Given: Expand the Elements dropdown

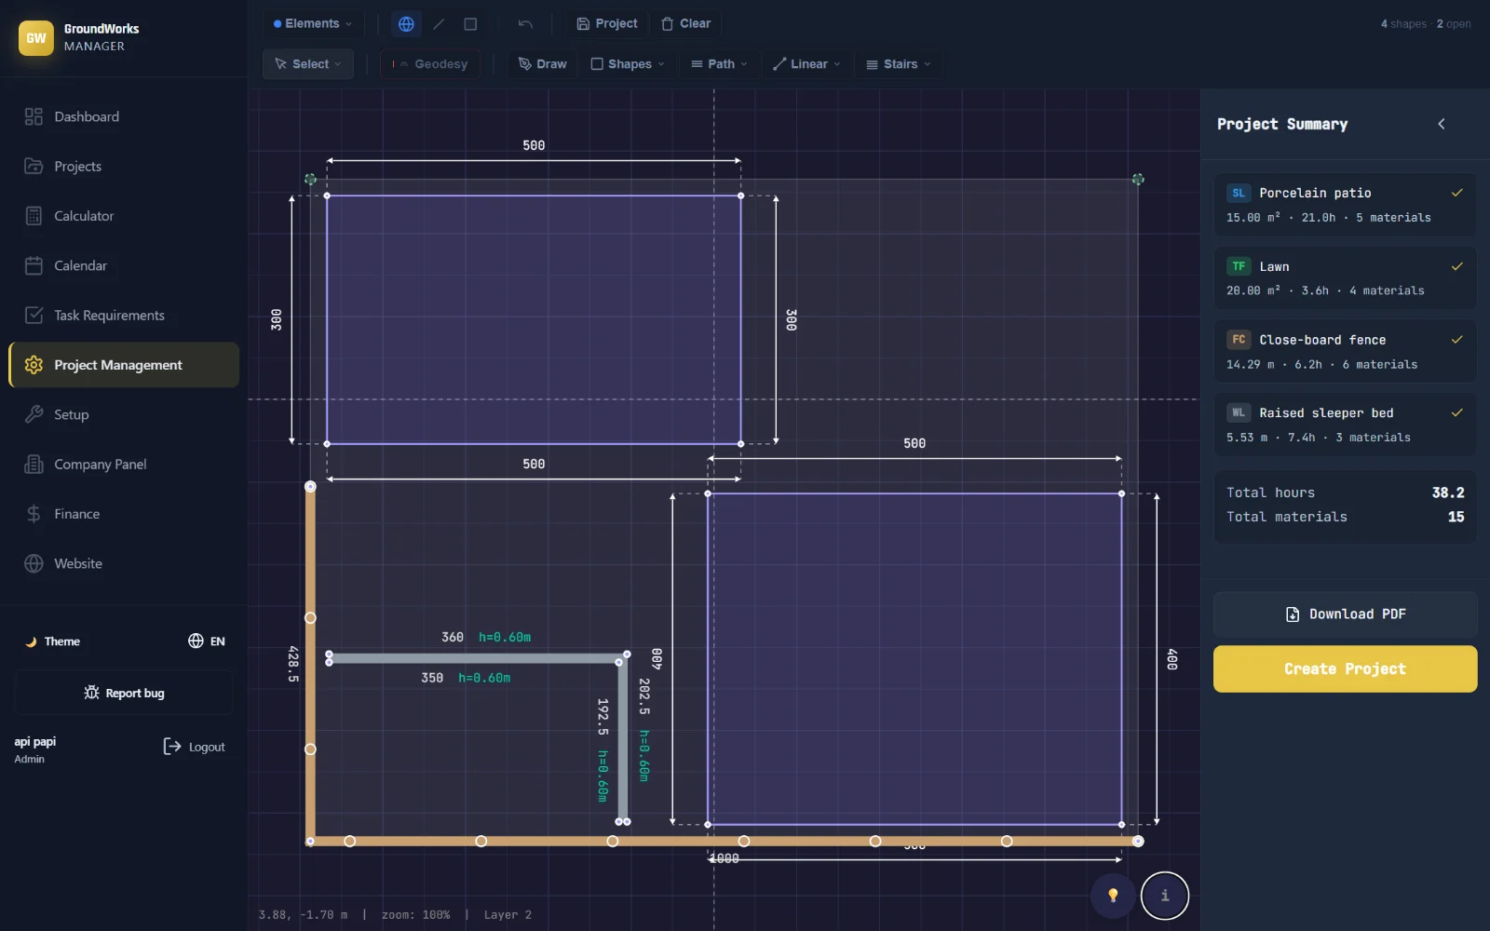Looking at the screenshot, I should tap(313, 24).
